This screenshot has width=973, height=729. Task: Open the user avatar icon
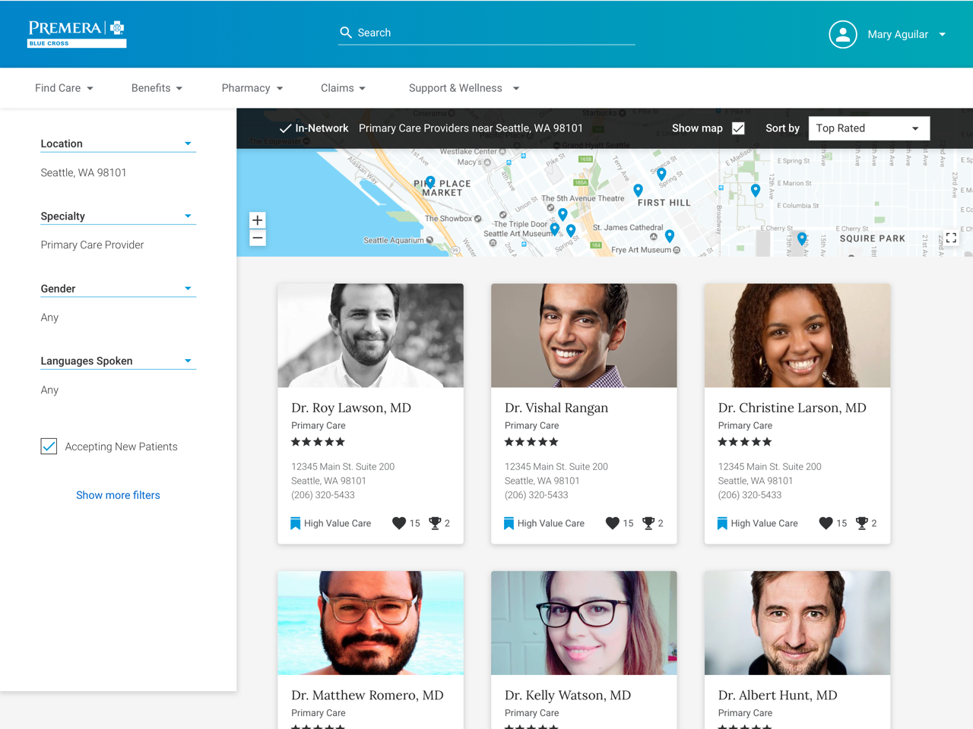[x=843, y=34]
